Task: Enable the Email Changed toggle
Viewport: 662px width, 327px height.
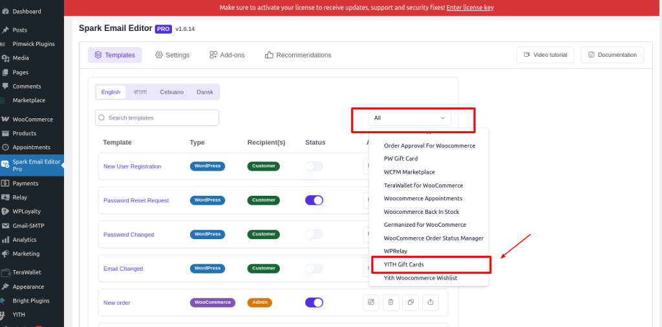Action: point(314,268)
